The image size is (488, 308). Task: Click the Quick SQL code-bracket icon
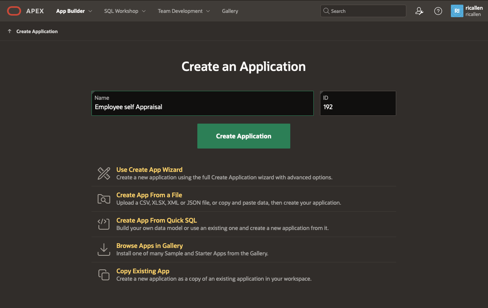(104, 224)
